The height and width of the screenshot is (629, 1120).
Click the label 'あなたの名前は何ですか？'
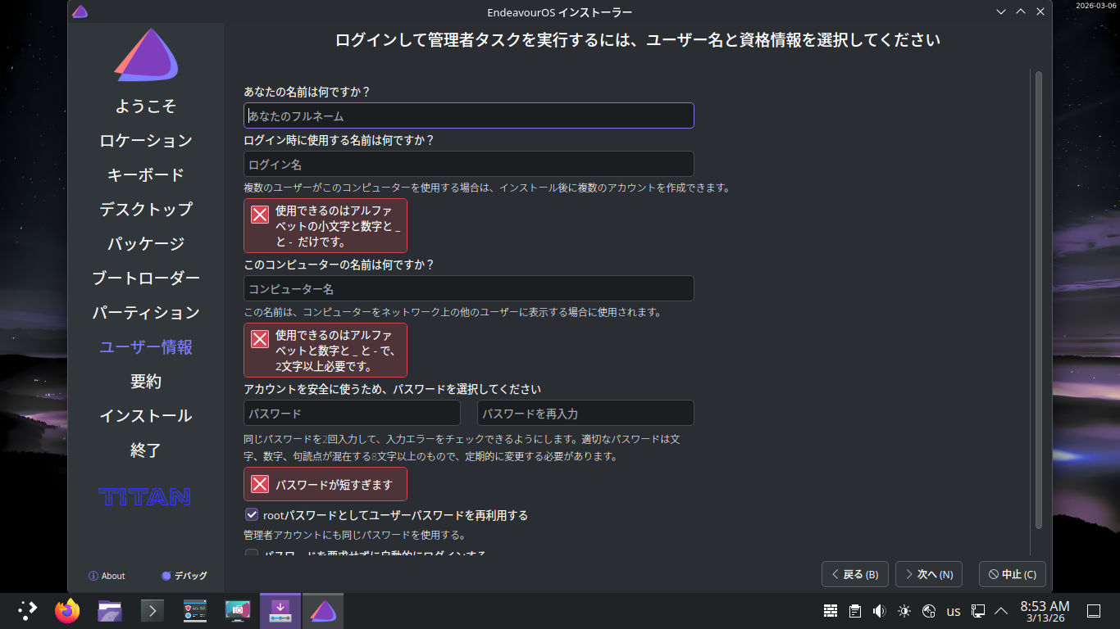pos(307,92)
